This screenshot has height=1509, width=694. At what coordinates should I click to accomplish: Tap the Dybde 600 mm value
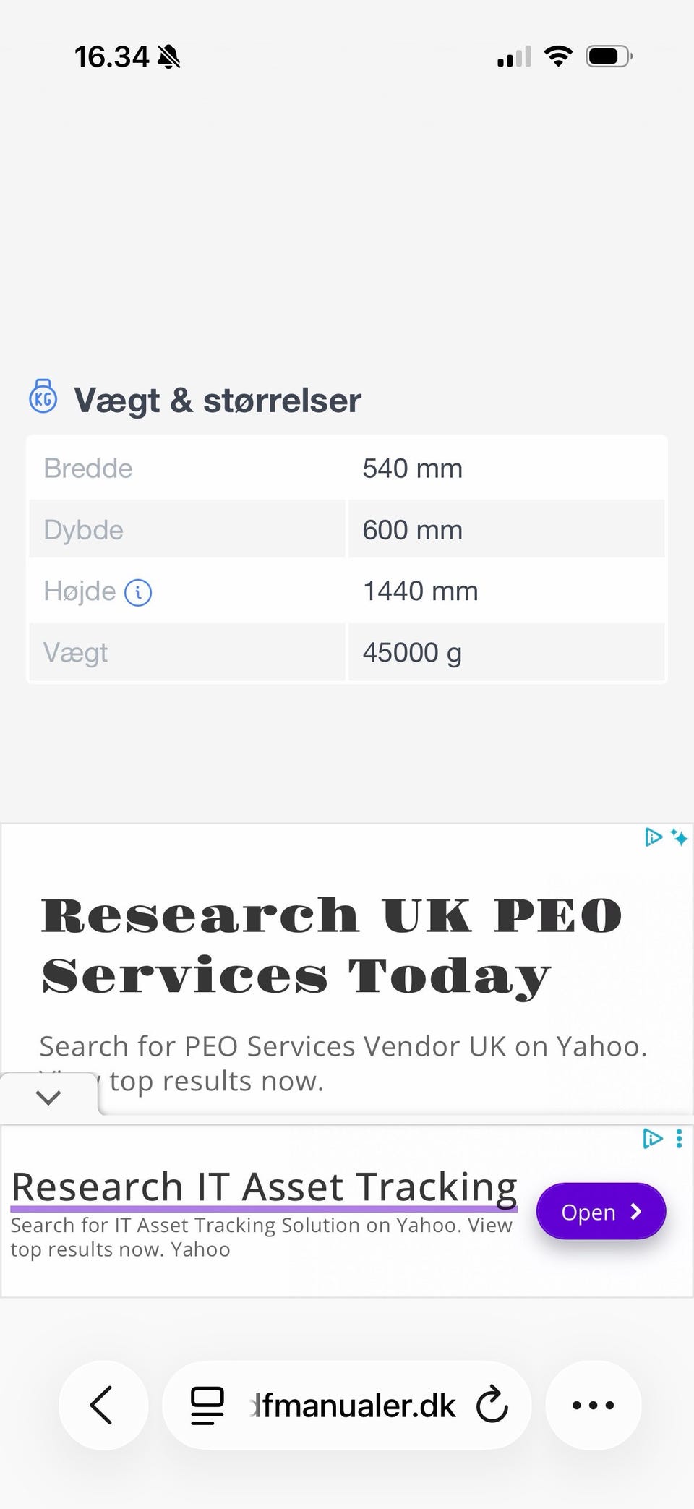(x=412, y=530)
